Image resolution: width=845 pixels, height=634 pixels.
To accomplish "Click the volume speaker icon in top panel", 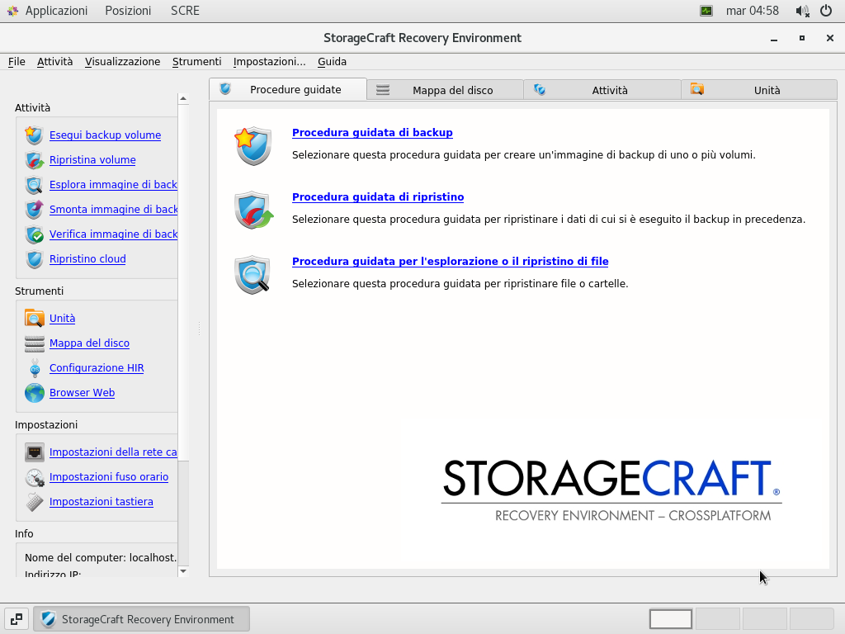I will pos(802,11).
